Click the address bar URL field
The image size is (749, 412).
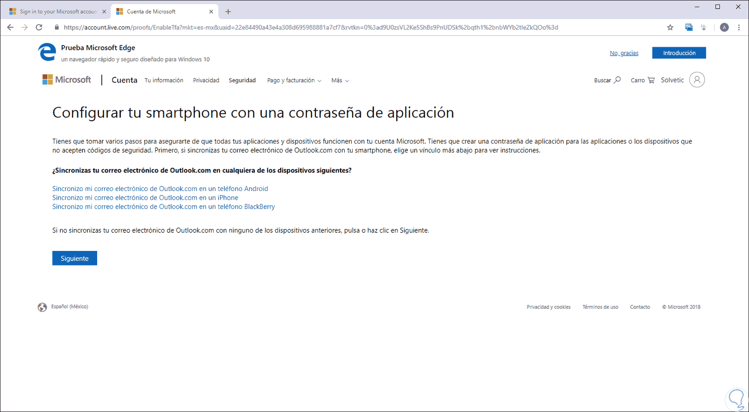pyautogui.click(x=311, y=27)
